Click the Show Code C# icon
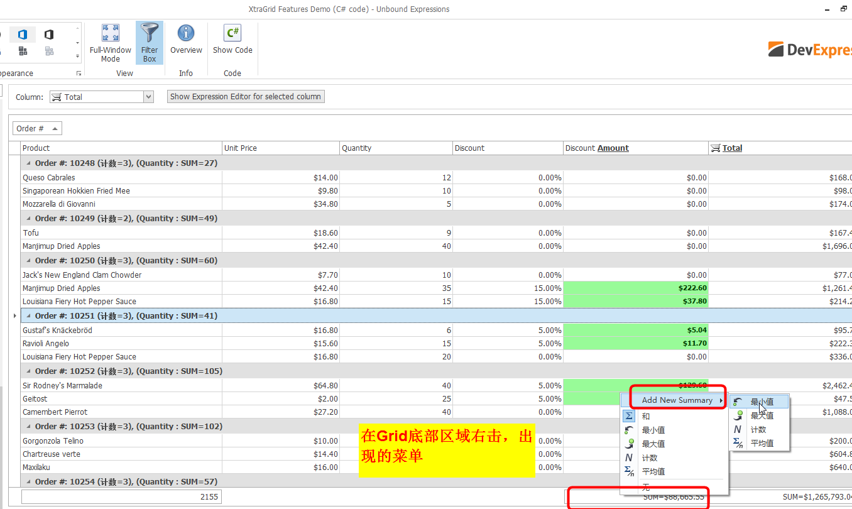This screenshot has height=509, width=852. (x=232, y=34)
